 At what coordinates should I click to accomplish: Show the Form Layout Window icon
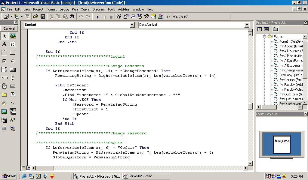tap(133, 16)
